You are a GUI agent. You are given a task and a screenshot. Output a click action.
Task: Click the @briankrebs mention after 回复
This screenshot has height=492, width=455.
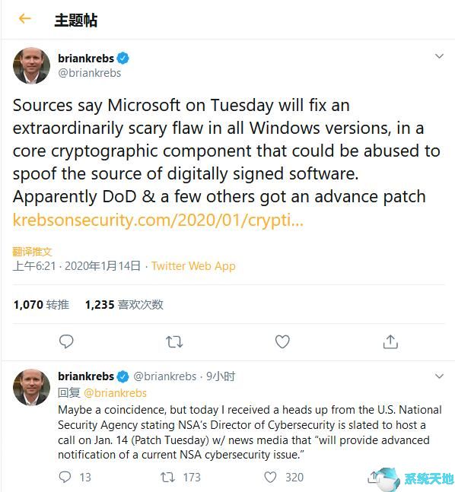pyautogui.click(x=115, y=393)
